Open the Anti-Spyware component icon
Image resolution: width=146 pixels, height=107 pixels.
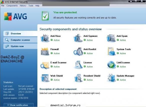(78, 38)
